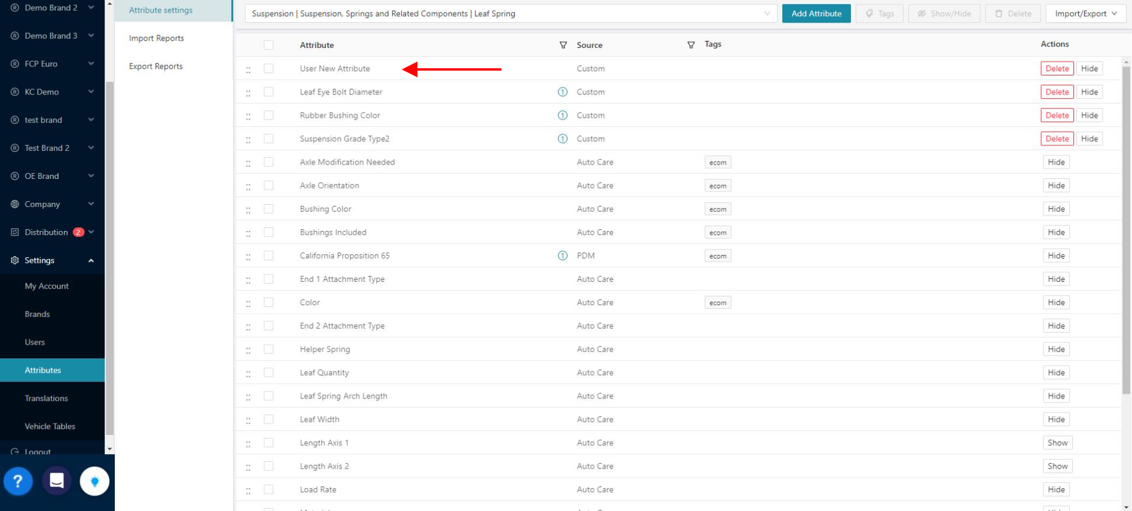This screenshot has width=1132, height=511.
Task: Filter the Attribute column using funnel icon
Action: [563, 45]
